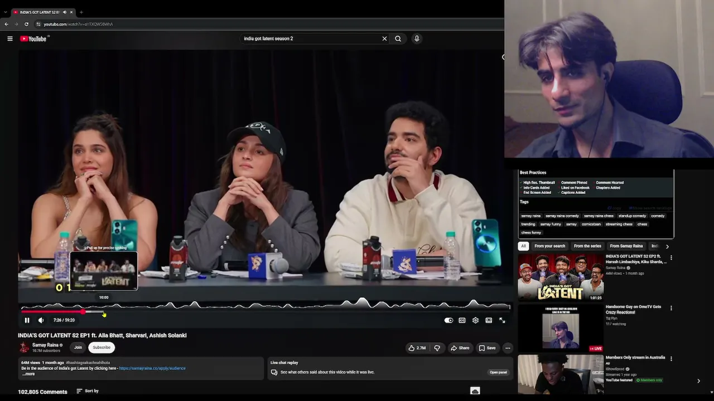Click the seek preview thumbnail
The image size is (714, 401).
pyautogui.click(x=104, y=271)
